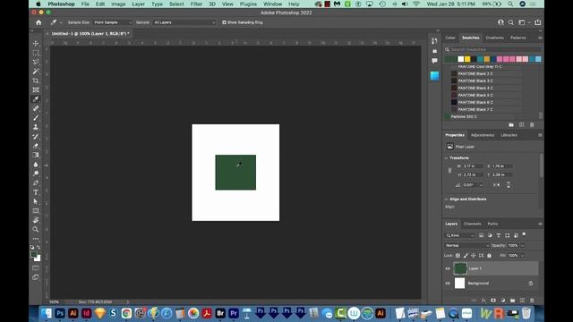Image resolution: width=573 pixels, height=322 pixels.
Task: Toggle link width and height in Transform
Action: pyautogui.click(x=449, y=171)
